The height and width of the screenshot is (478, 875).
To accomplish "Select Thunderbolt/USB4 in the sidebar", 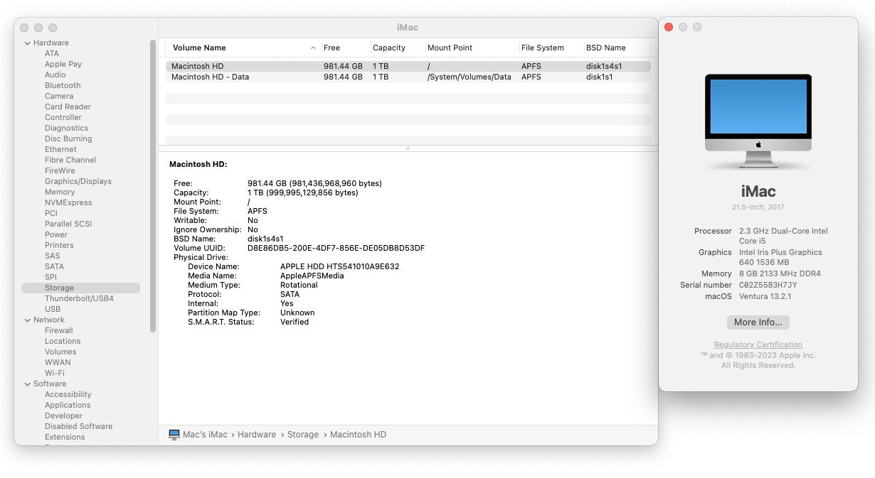I will tap(79, 298).
